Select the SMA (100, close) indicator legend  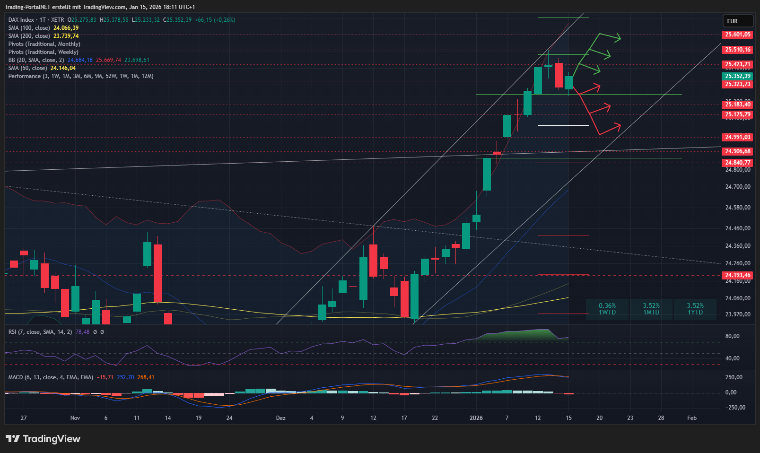coord(29,28)
